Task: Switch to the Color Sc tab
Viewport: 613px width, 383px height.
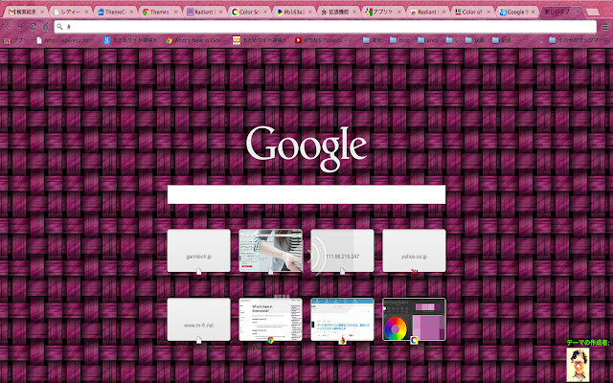Action: [249, 12]
